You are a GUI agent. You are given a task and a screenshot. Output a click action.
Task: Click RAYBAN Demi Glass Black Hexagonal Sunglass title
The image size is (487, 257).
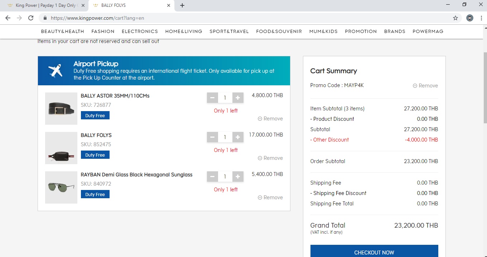pos(136,175)
